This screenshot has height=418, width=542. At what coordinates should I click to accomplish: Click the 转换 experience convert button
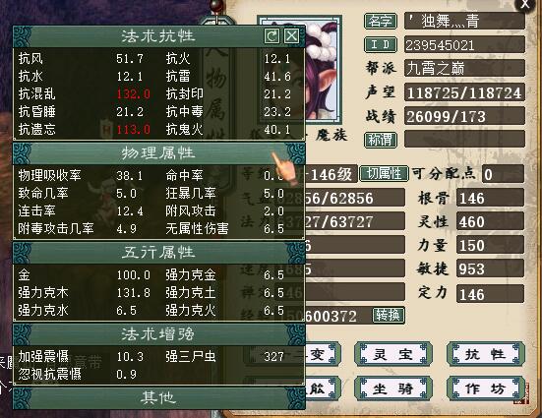pyautogui.click(x=389, y=315)
